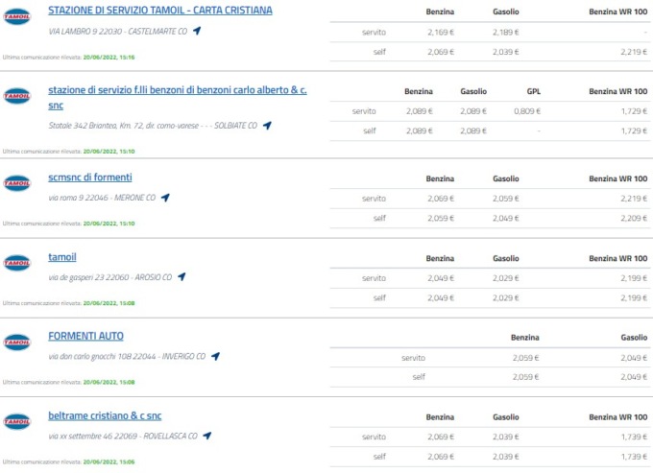Click tamoil Arosio self Gasolio price 2,029 €
The image size is (653, 473).
[505, 297]
